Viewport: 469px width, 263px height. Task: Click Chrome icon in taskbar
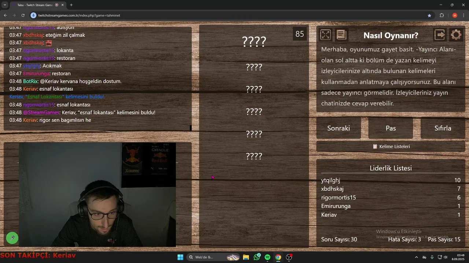click(x=278, y=257)
